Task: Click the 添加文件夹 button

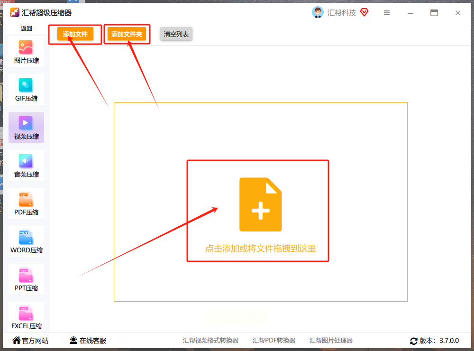Action: pyautogui.click(x=127, y=34)
